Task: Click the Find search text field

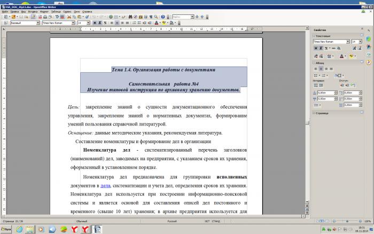Action: click(181, 17)
